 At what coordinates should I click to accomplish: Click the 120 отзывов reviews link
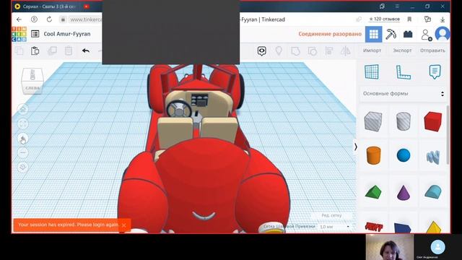pos(384,19)
